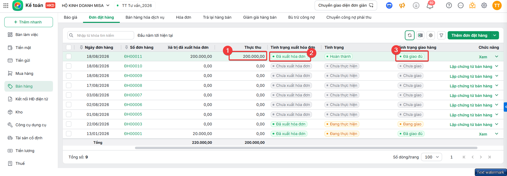507x176 pixels.
Task: Open TT Tư vấn_2026 database selector
Action: 135,5
